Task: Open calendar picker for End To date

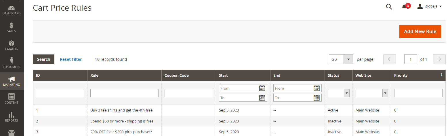Action: pos(317,98)
